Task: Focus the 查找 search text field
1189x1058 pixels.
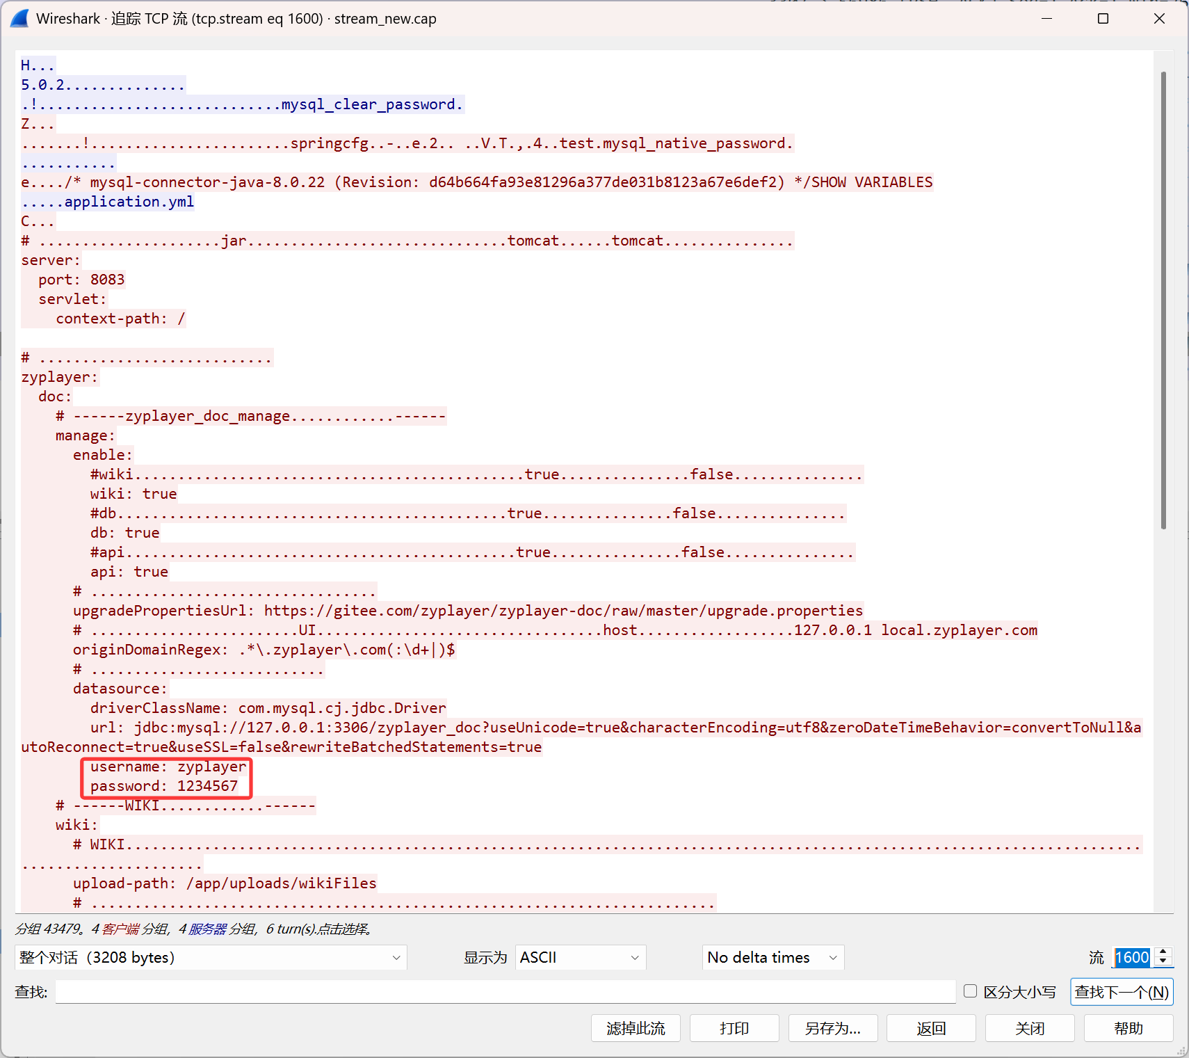Action: (505, 992)
